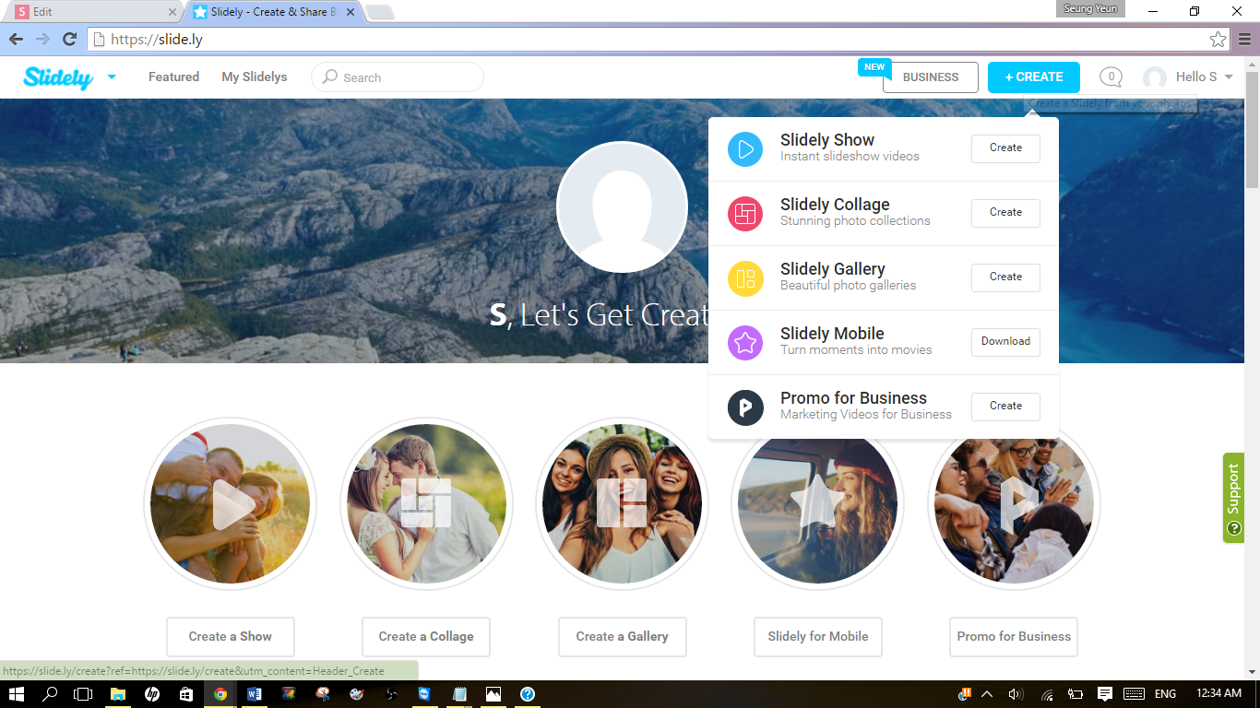This screenshot has height=708, width=1260.
Task: Select Slidely Gallery menu title
Action: 833,269
